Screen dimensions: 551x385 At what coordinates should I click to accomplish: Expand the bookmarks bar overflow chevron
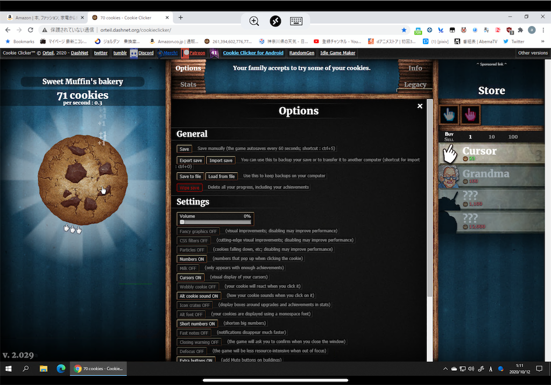click(542, 41)
